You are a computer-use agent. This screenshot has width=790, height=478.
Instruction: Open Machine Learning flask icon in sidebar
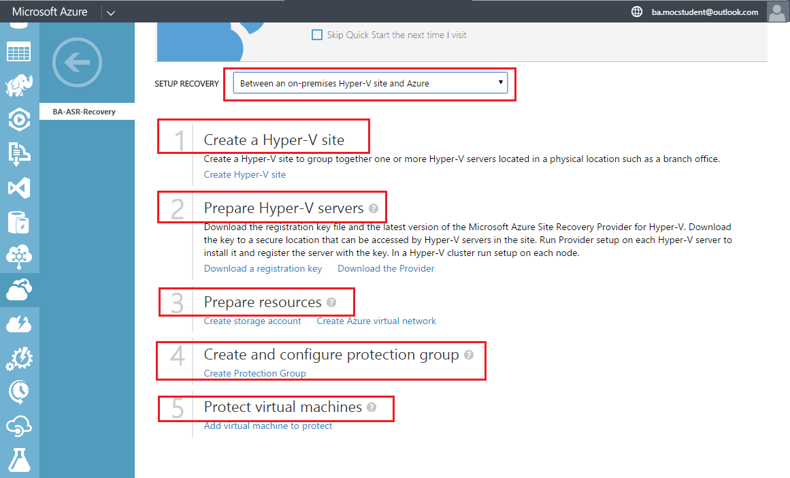click(x=19, y=460)
